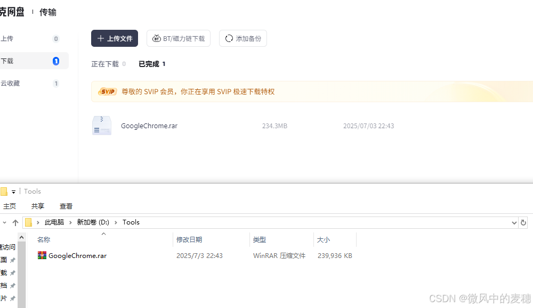
Task: Open the 共享 ribbon tab in Explorer
Action: [x=38, y=206]
